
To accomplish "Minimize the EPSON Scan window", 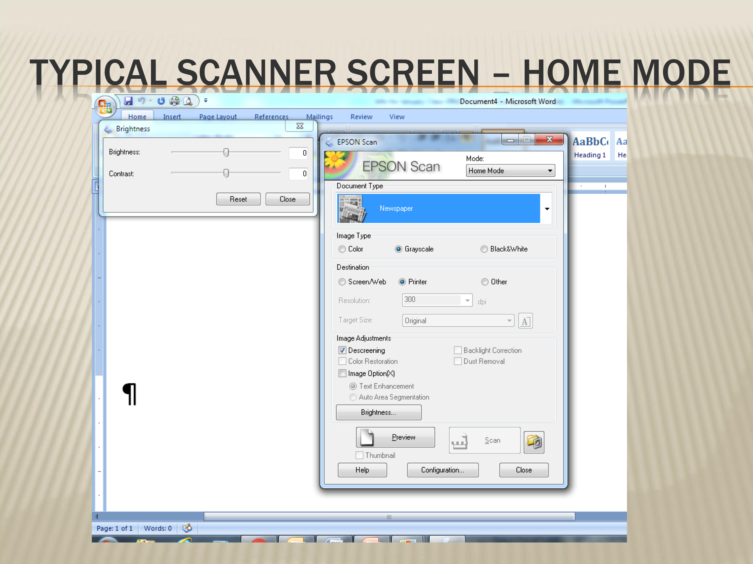I will 510,140.
